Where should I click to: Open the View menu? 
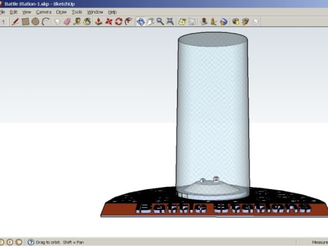(x=27, y=12)
